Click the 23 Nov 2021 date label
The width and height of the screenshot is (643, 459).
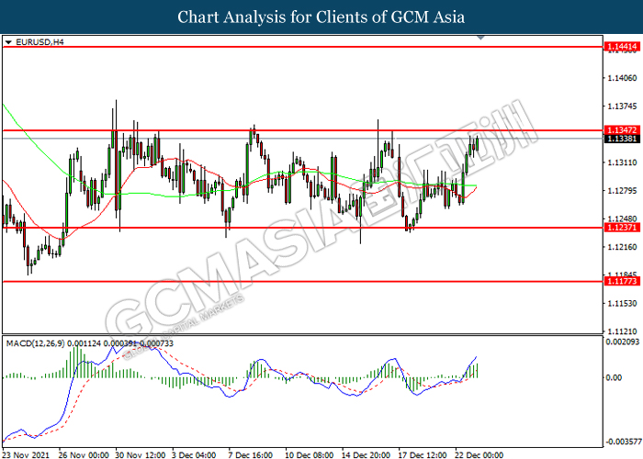pyautogui.click(x=27, y=455)
